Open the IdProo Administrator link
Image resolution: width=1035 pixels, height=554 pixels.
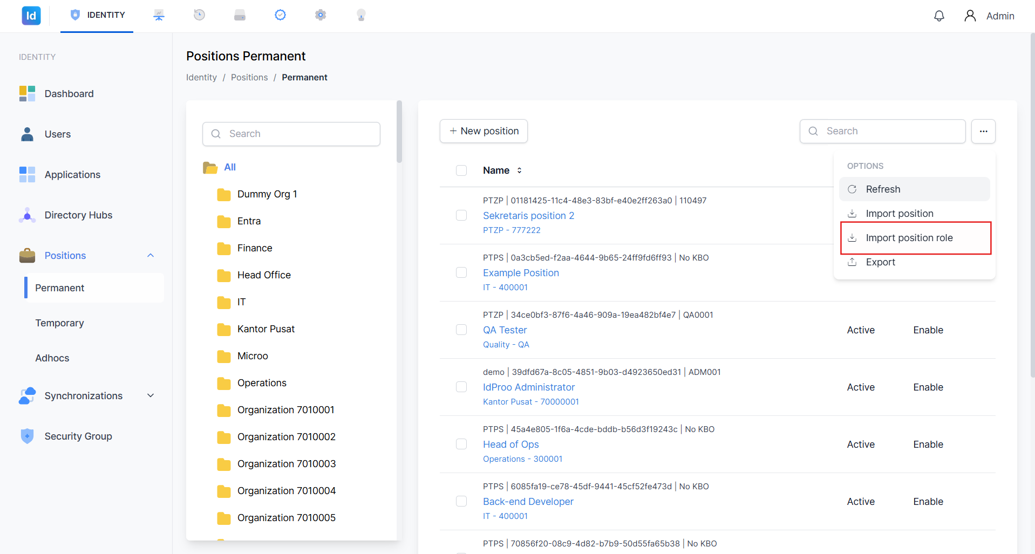529,387
